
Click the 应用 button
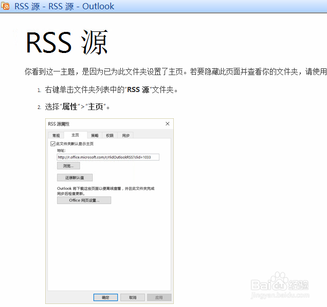159,297
